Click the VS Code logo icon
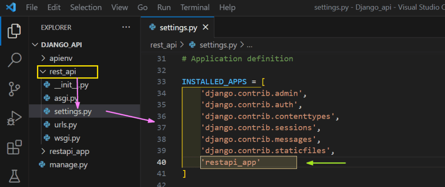The width and height of the screenshot is (445, 187). coord(10,7)
